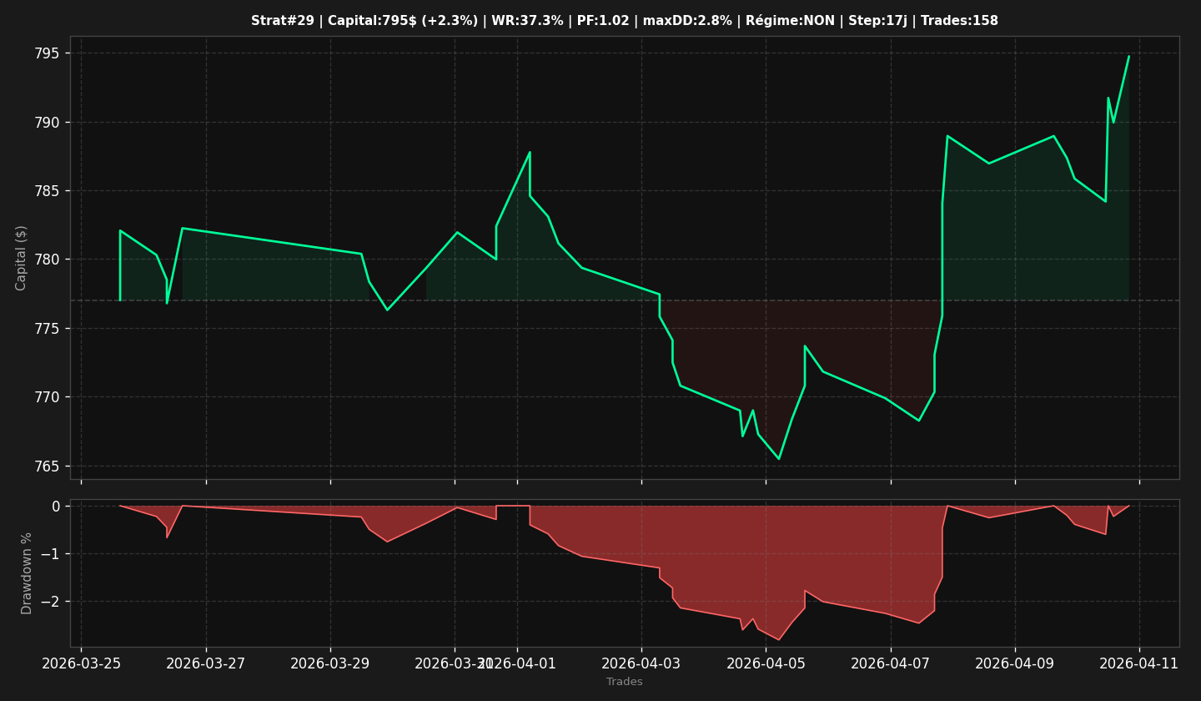Click the Strat#29 chart title text
The width and height of the screenshot is (1201, 701).
625,21
